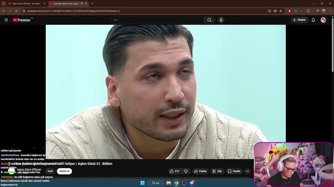334x187 pixels.
Task: Open Aşkın Gücü Official channel link
Action: coord(29,170)
